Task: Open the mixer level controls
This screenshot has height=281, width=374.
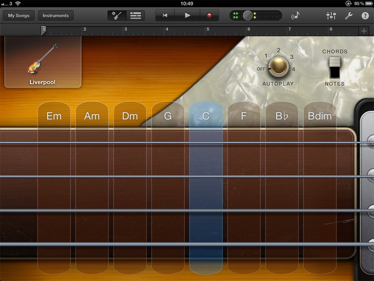Action: click(331, 16)
